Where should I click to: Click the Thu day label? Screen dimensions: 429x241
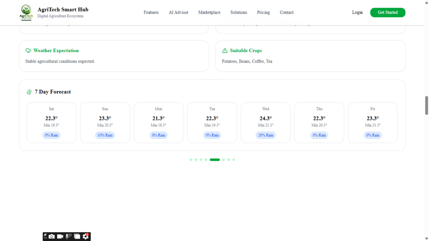click(319, 109)
